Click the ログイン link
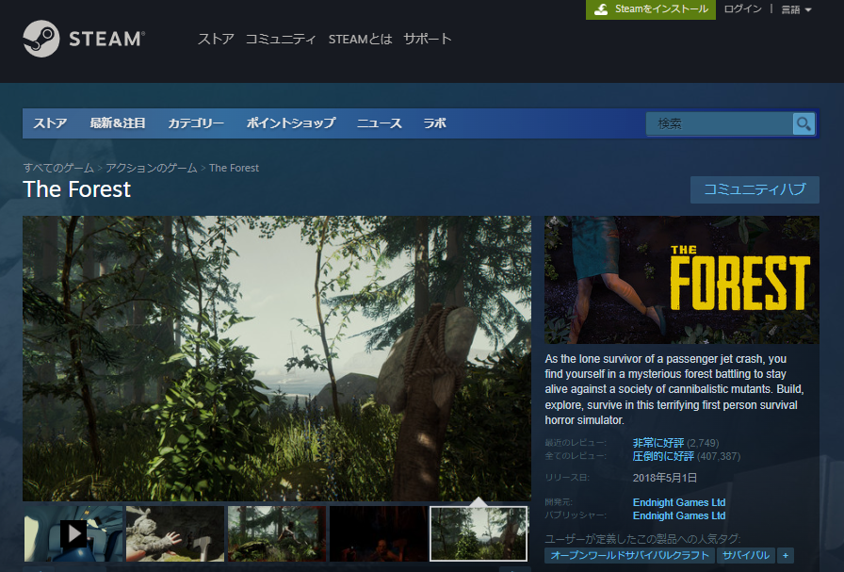Viewport: 844px width, 572px height. [x=743, y=9]
